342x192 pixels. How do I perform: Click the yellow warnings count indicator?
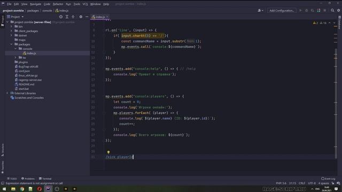(315, 23)
